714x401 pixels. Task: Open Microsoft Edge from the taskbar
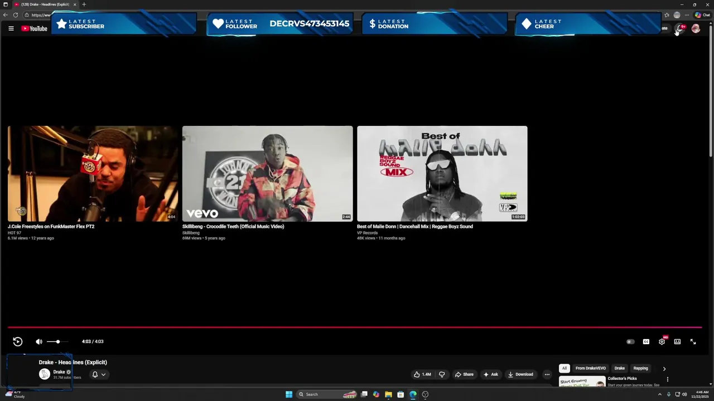413,394
